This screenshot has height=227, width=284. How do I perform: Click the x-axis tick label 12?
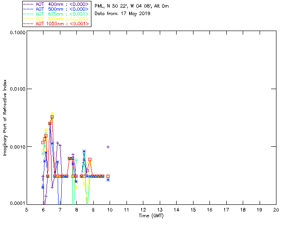(143, 210)
